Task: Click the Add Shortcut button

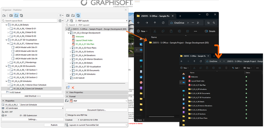Action: tap(32, 96)
